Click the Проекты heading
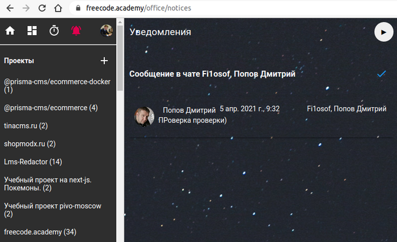This screenshot has height=242, width=397. coord(19,61)
